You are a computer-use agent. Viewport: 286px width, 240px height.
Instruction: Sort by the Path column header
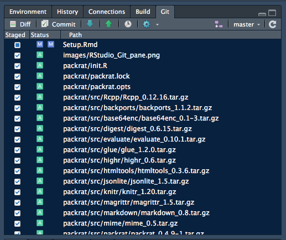[x=171, y=35]
